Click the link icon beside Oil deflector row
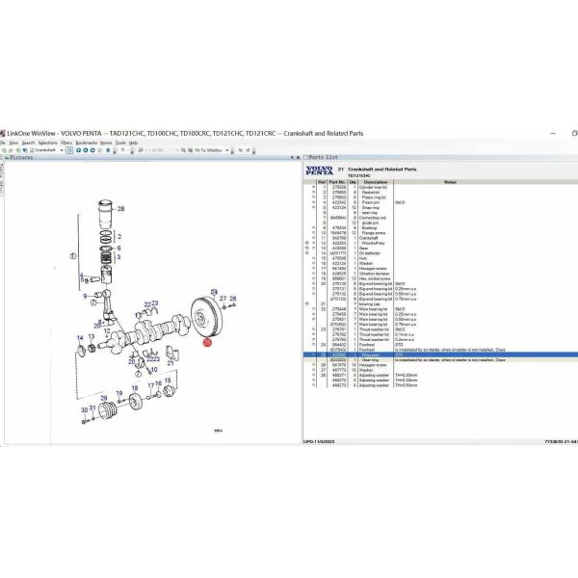The width and height of the screenshot is (578, 578). coord(307,253)
